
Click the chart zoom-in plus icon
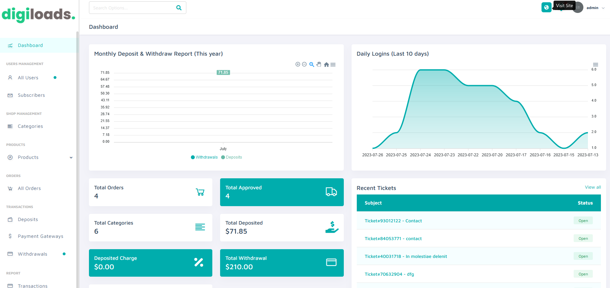click(x=297, y=64)
